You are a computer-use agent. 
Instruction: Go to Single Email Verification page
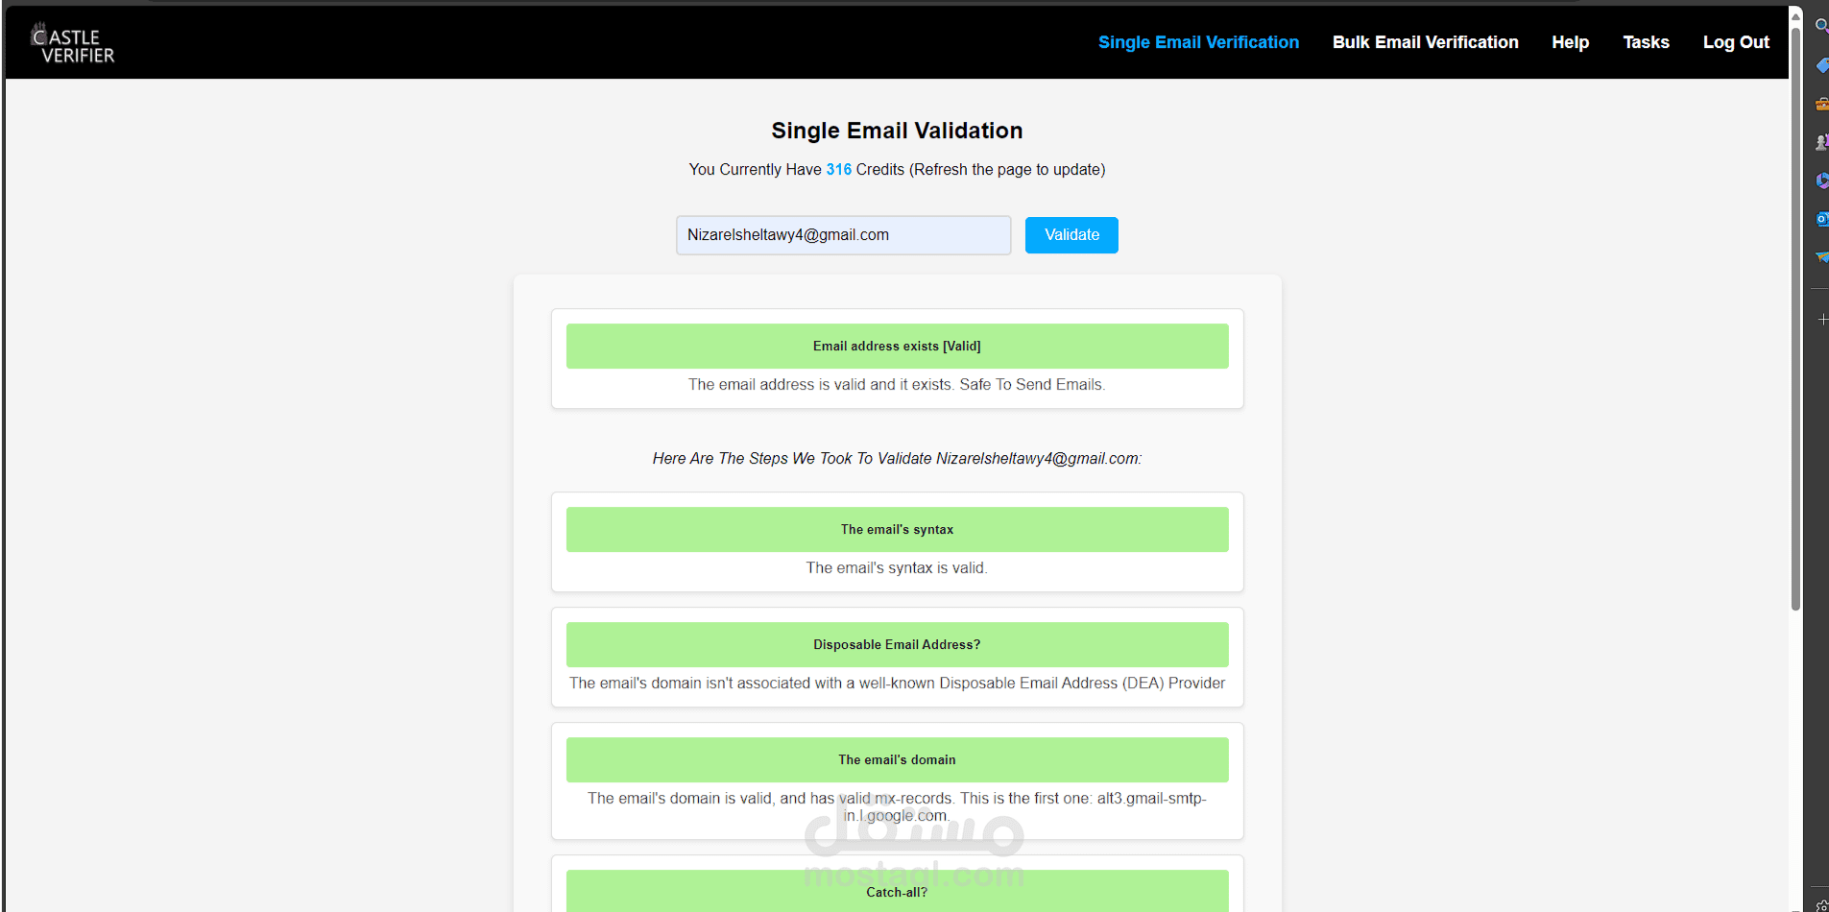1198,42
